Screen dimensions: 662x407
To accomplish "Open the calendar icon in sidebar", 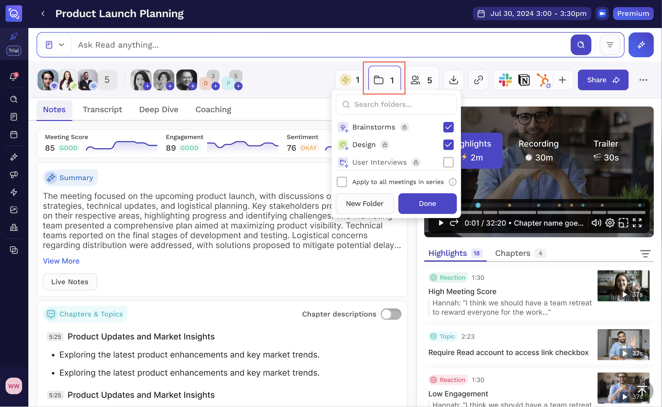I will (14, 134).
